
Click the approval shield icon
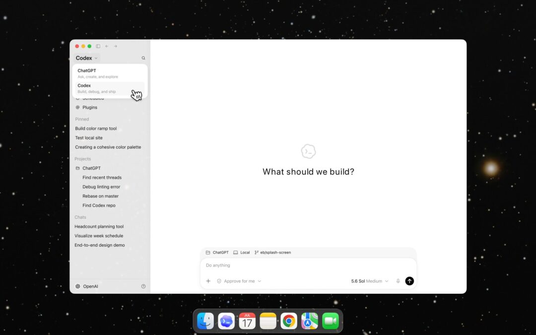pos(219,281)
